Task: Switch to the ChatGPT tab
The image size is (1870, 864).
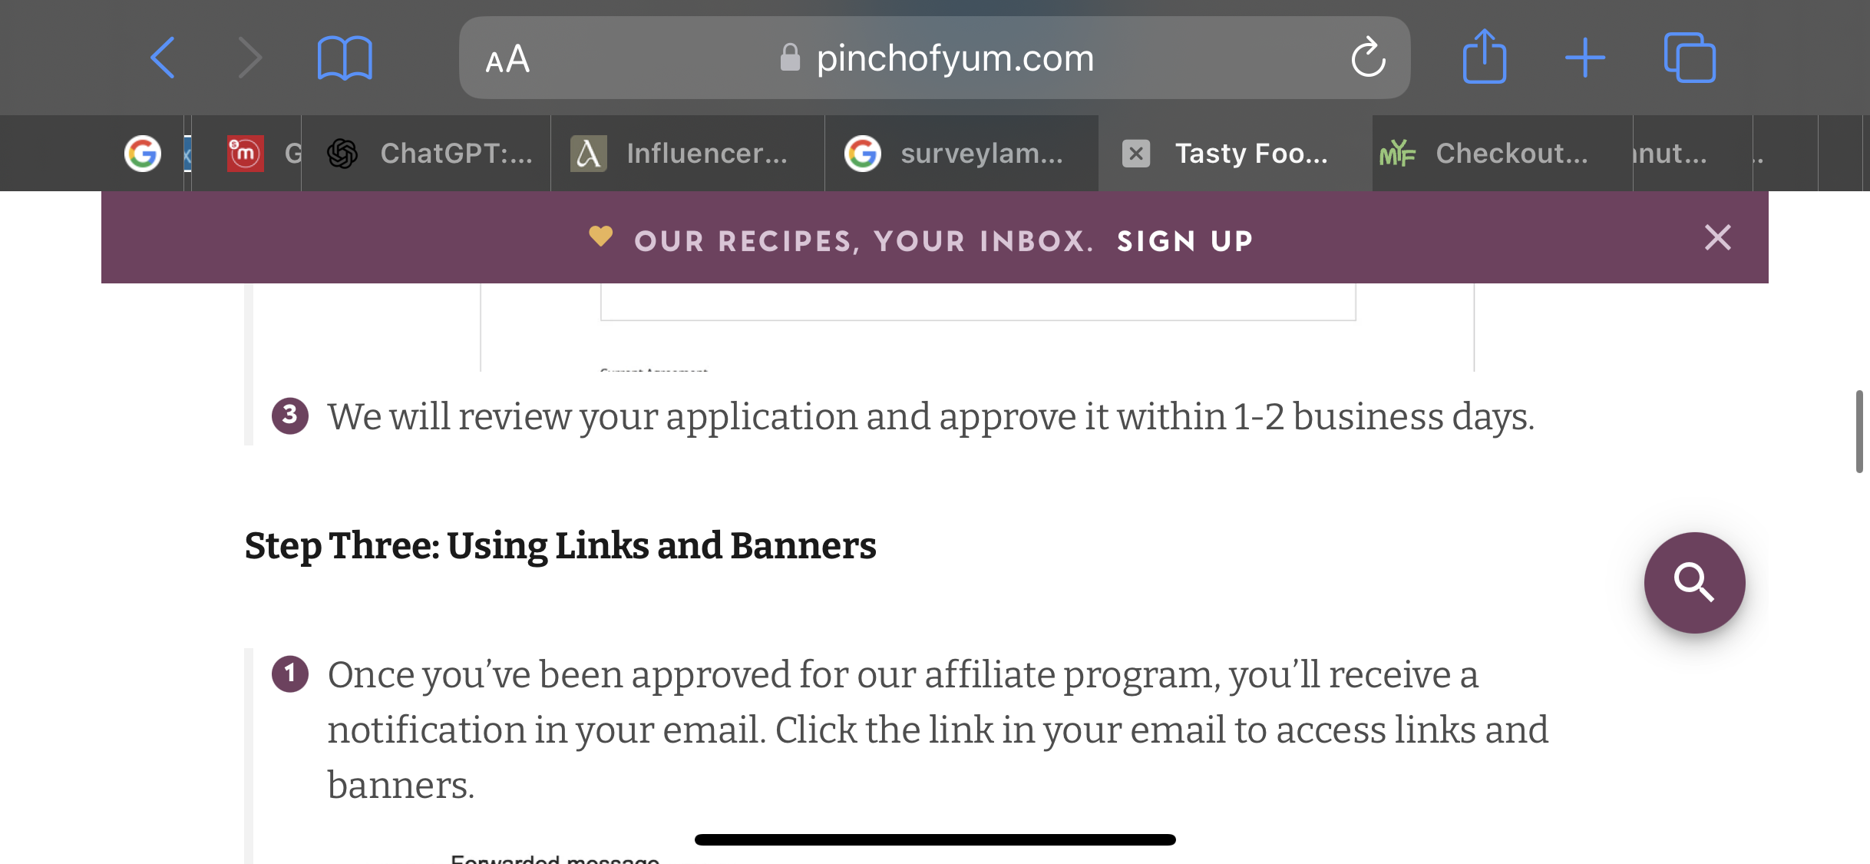Action: [x=427, y=154]
